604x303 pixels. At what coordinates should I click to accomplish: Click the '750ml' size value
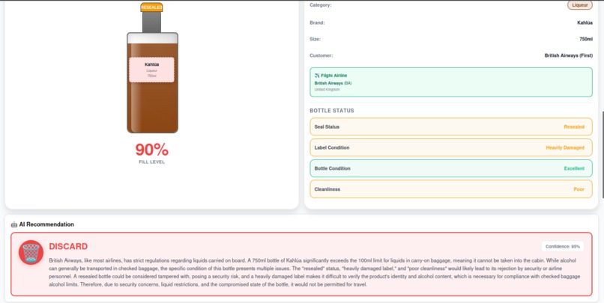click(586, 39)
